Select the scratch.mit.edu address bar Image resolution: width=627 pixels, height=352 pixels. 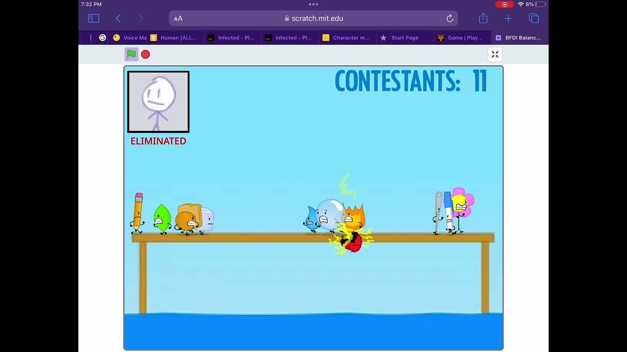tap(313, 19)
